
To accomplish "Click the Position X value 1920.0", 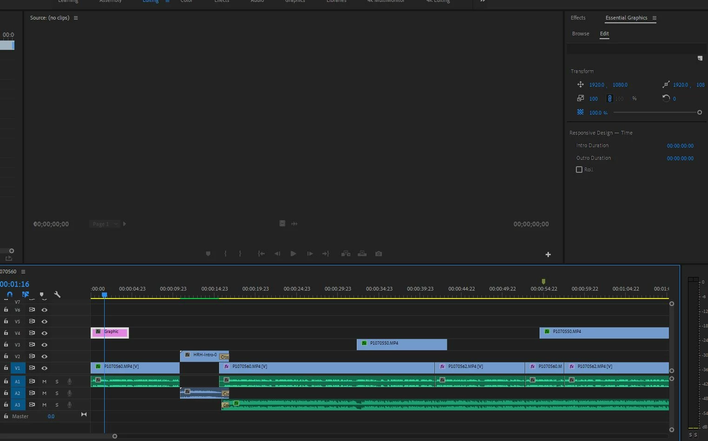I will pyautogui.click(x=597, y=85).
